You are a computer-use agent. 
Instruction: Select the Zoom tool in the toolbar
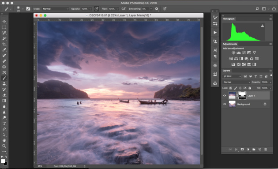(4, 146)
